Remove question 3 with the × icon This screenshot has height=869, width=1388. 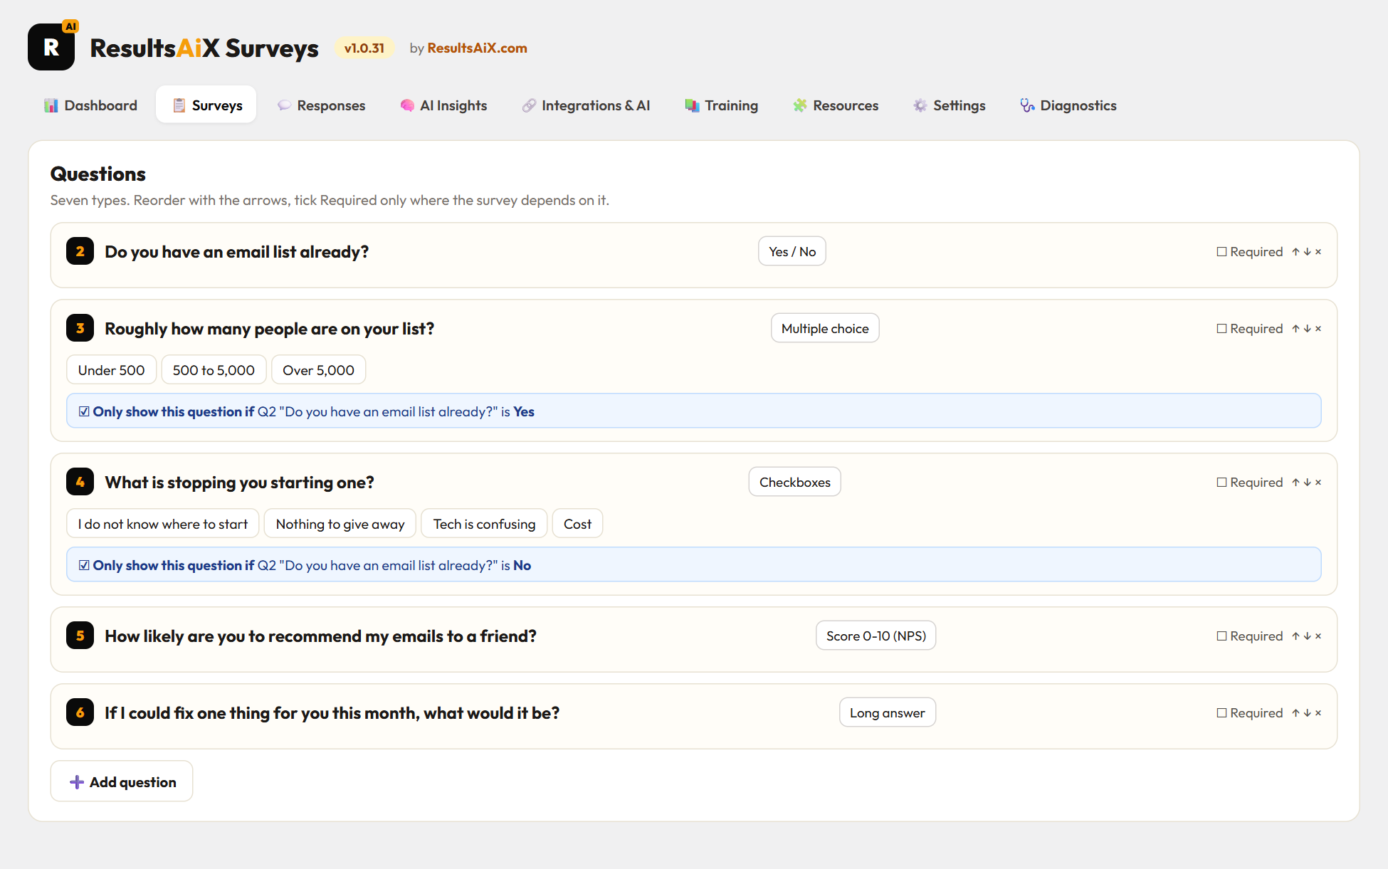click(x=1318, y=329)
